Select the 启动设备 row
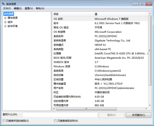This screenshot has width=154, height=126. click(100, 75)
